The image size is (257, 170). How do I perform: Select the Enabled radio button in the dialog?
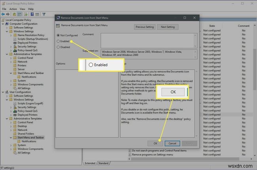click(x=58, y=41)
